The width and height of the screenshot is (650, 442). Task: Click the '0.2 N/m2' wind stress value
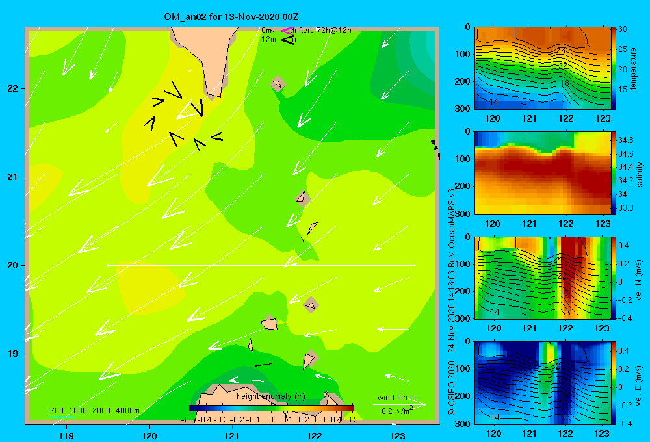[397, 411]
